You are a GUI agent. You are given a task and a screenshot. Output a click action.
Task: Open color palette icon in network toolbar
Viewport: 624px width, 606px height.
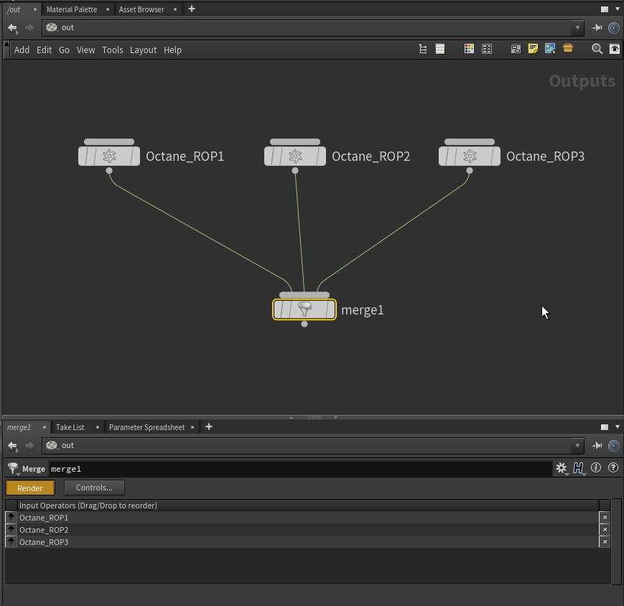coord(469,49)
